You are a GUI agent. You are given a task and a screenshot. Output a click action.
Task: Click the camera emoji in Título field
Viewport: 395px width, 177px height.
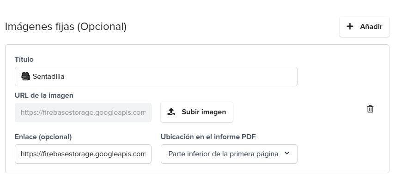coord(25,77)
